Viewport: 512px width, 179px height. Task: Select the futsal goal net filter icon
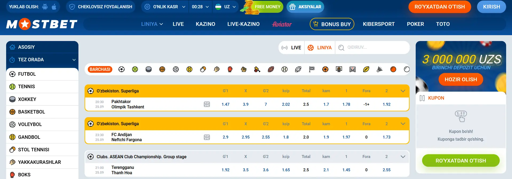pos(352,69)
